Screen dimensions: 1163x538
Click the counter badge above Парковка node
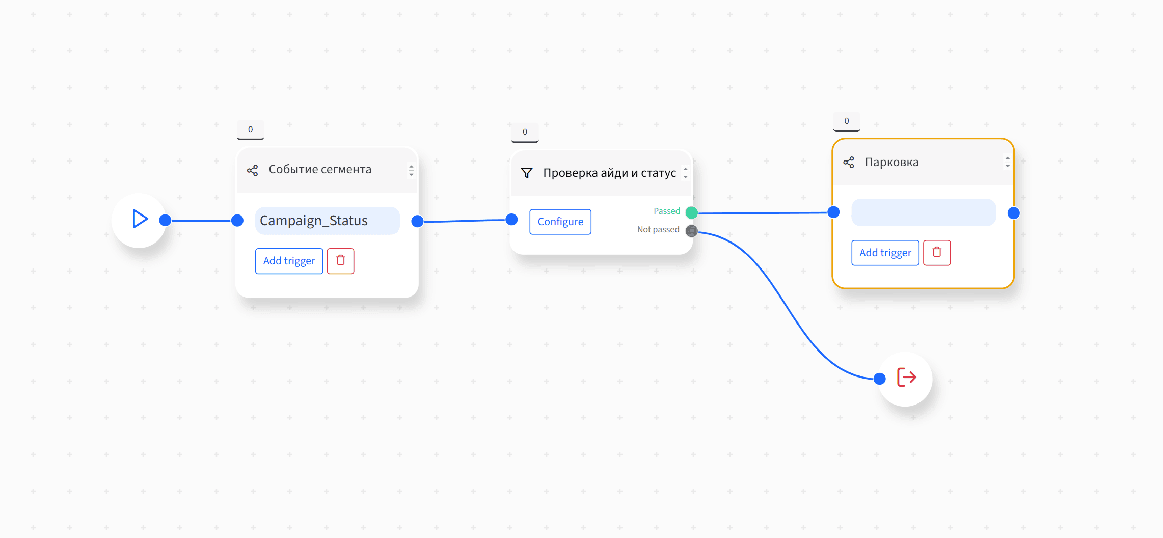coord(847,121)
